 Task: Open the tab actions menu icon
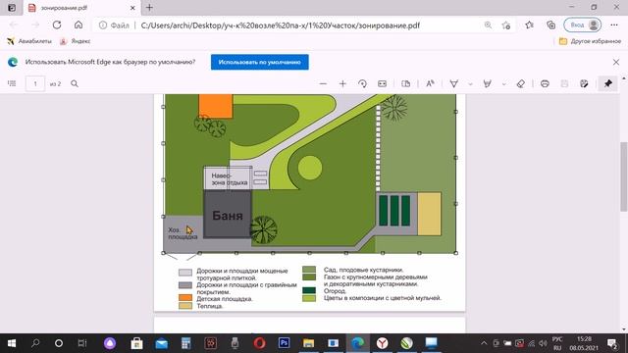(12, 8)
